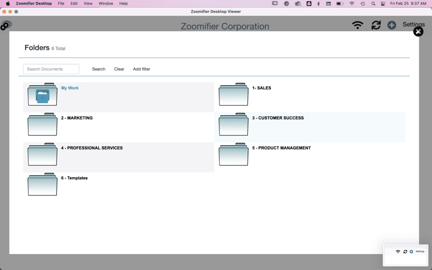Click the Search button
Screen dimensions: 432x270
[x=99, y=69]
